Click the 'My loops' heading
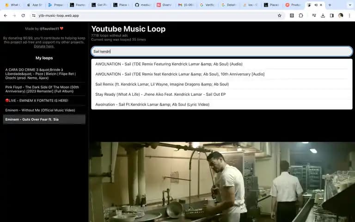355x222 pixels. coord(44,58)
